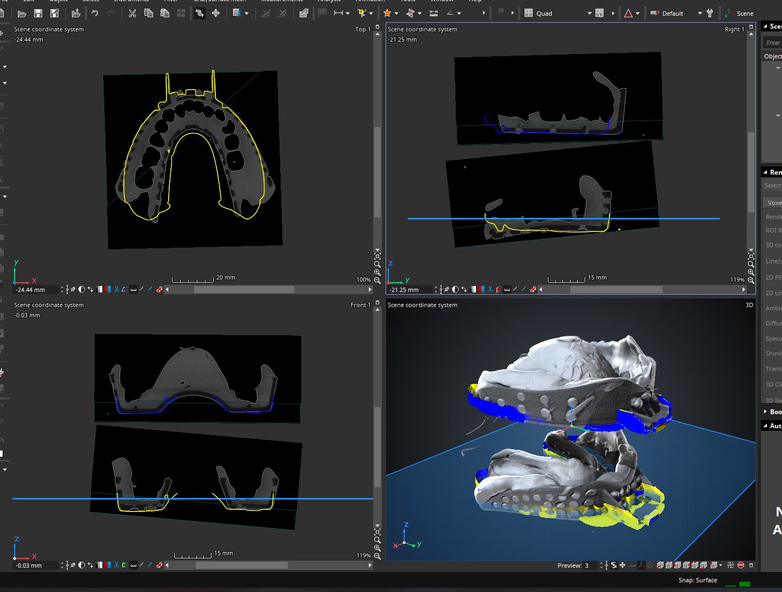
Task: Click the red triangle warning icon
Action: pyautogui.click(x=628, y=14)
